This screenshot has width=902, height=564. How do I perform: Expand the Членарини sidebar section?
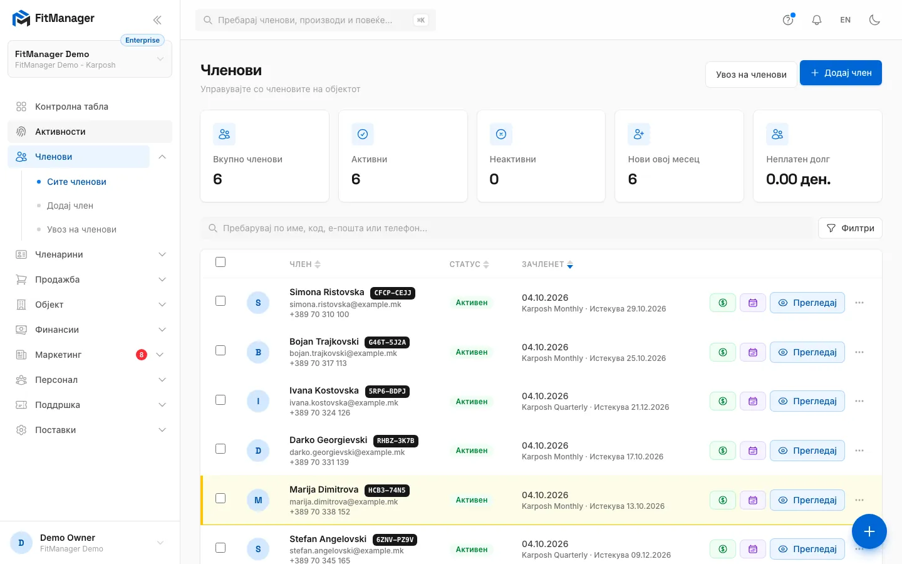coord(90,254)
